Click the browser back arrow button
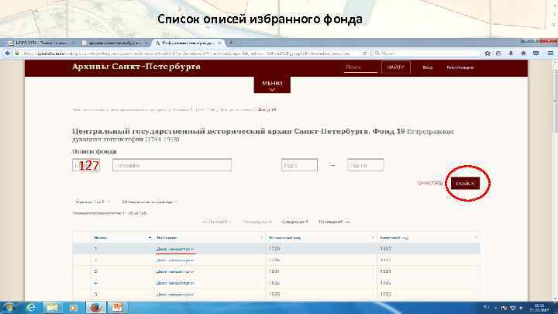 click(x=7, y=53)
